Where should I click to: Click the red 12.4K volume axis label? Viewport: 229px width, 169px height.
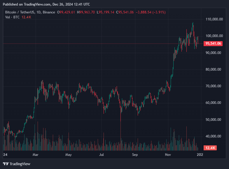[210, 148]
